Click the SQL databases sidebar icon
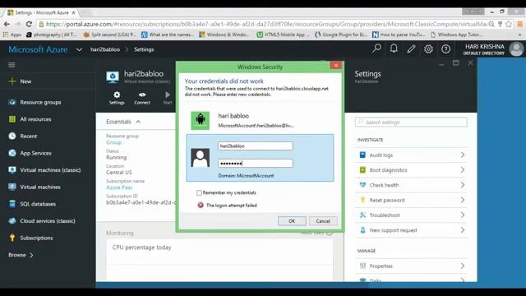Screen dimensions: 526x296 coord(12,204)
